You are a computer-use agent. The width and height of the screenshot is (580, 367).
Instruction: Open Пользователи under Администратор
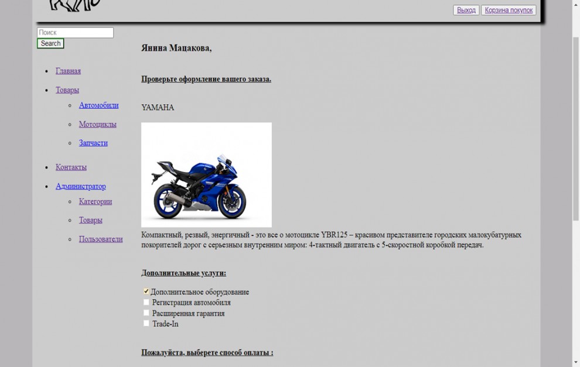tap(101, 239)
